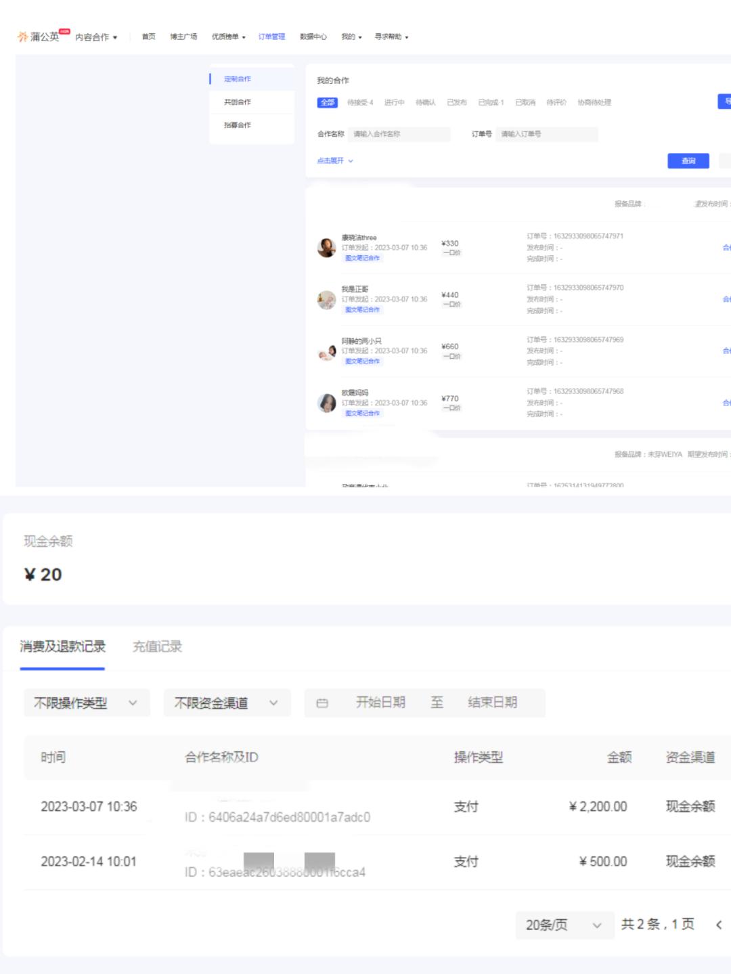The width and height of the screenshot is (731, 974).
Task: Click 康晓洁three's profile avatar
Action: tap(326, 248)
